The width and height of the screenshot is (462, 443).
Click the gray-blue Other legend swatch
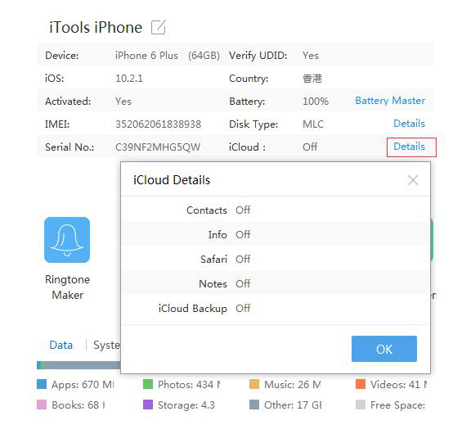coord(254,405)
